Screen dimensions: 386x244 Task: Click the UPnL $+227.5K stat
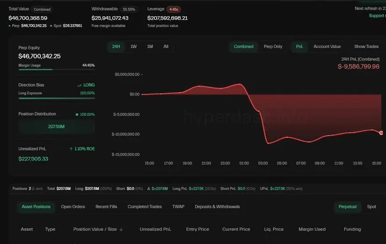[282, 188]
